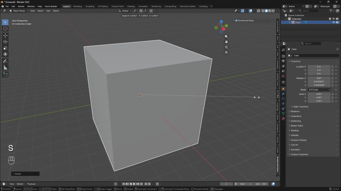Uncheck the Screencast Keys checkbox

coord(236,21)
